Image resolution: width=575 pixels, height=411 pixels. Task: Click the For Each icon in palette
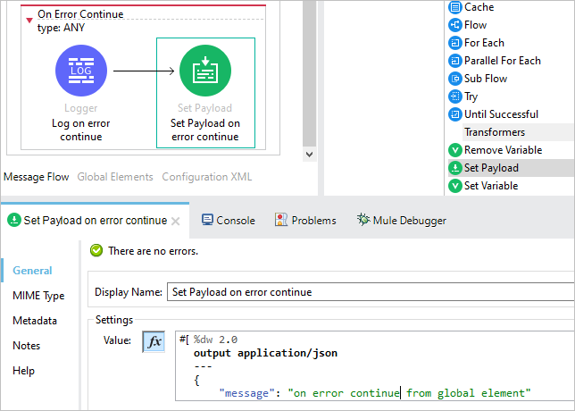455,43
